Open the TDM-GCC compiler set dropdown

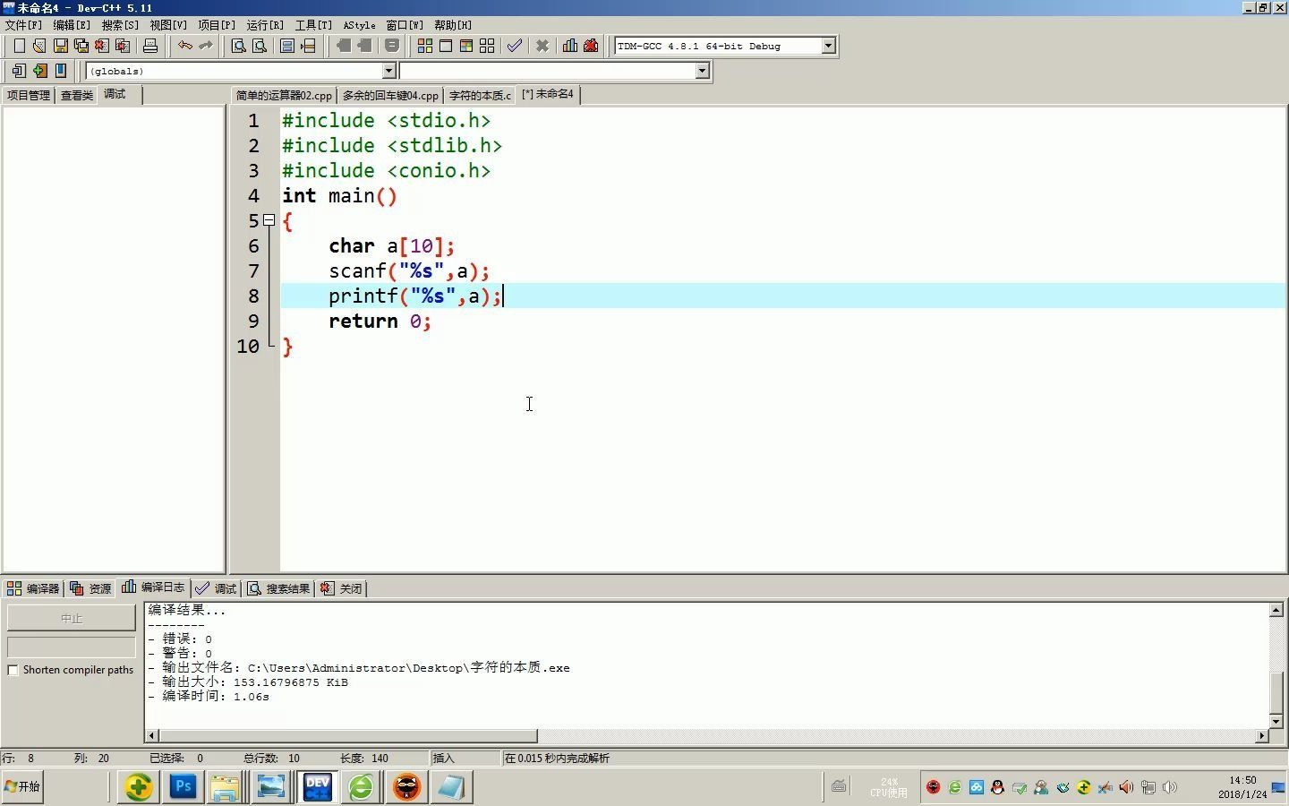(828, 46)
